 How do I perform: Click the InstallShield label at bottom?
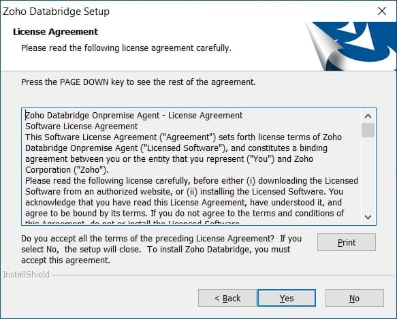[26, 274]
